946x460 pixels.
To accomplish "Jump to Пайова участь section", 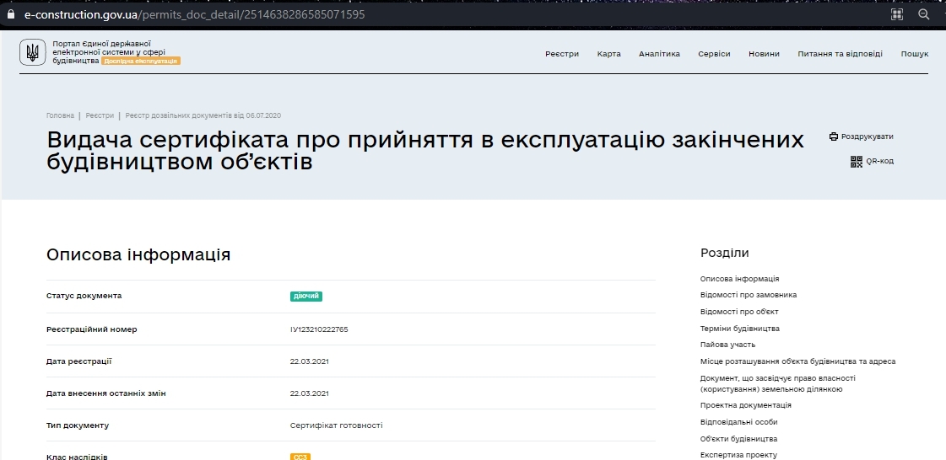I will [x=727, y=345].
